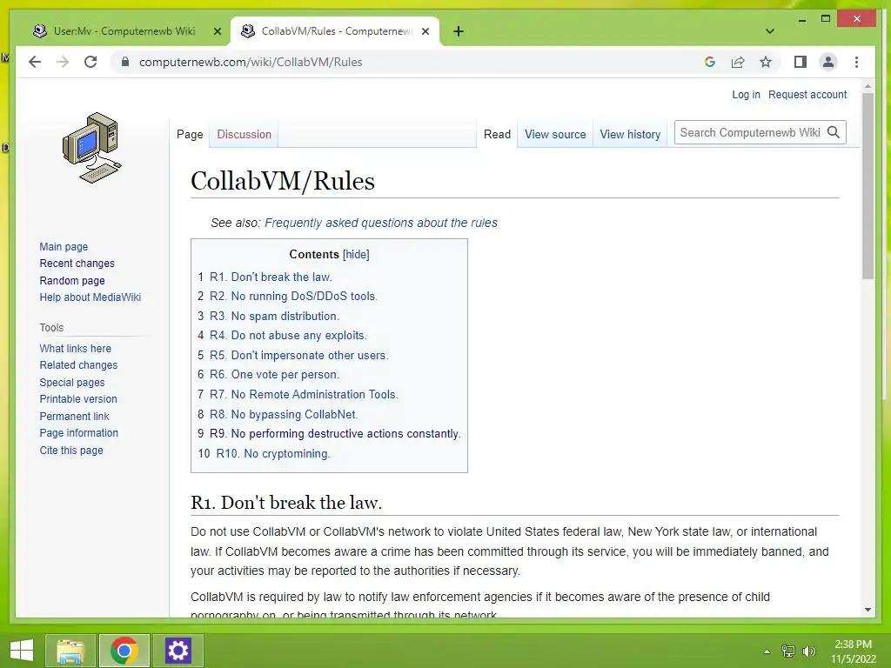The width and height of the screenshot is (891, 668).
Task: Click the Chrome taskbar icon
Action: coord(124,651)
